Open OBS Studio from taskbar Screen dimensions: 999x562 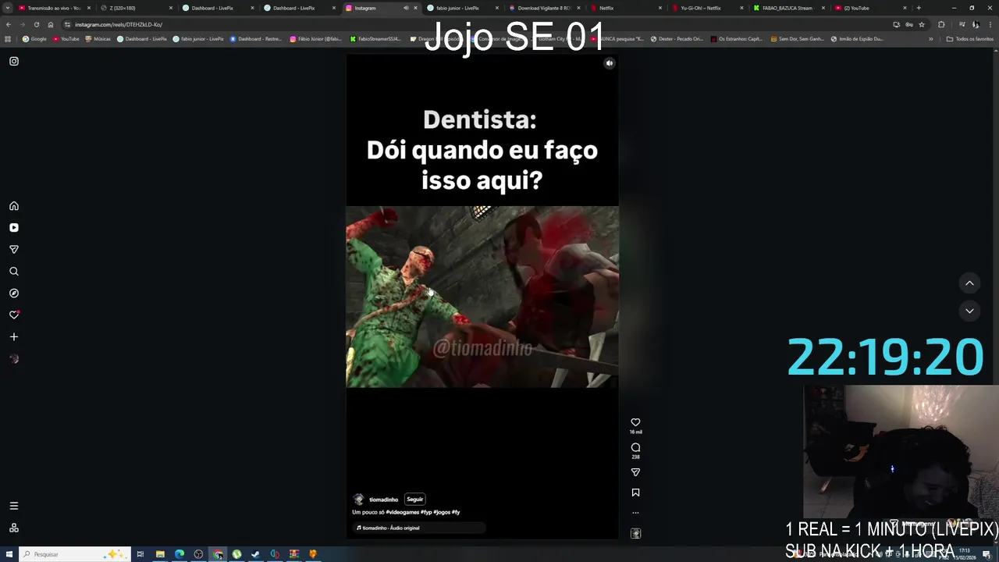[x=198, y=554]
